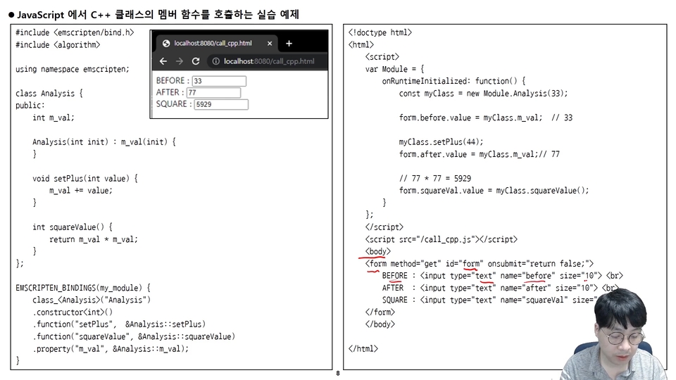Screen dimensions: 676x380
Task: Click the '// 77 * 77 = 5929' comment
Action: tap(435, 178)
